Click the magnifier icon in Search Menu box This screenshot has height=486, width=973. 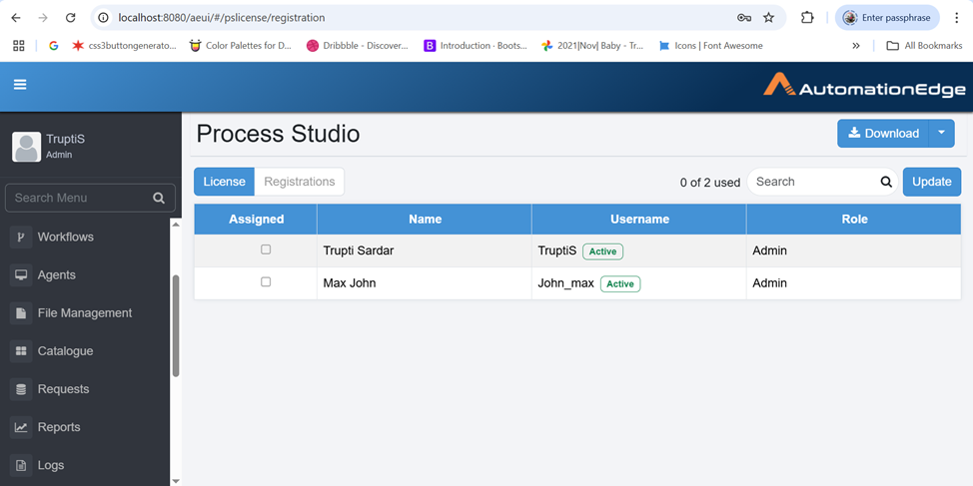(159, 199)
